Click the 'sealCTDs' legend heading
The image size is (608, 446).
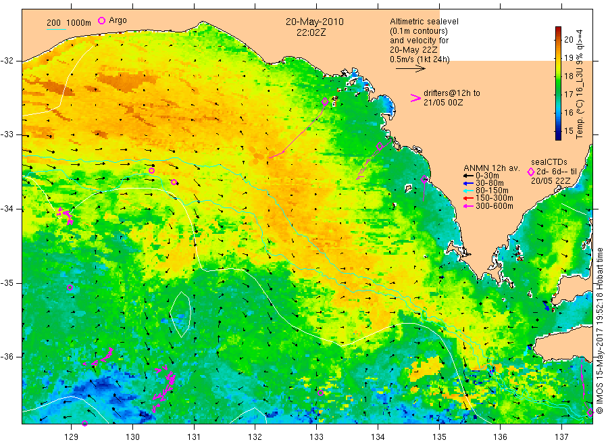(x=549, y=162)
